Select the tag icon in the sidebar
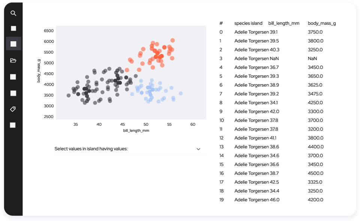 13,109
